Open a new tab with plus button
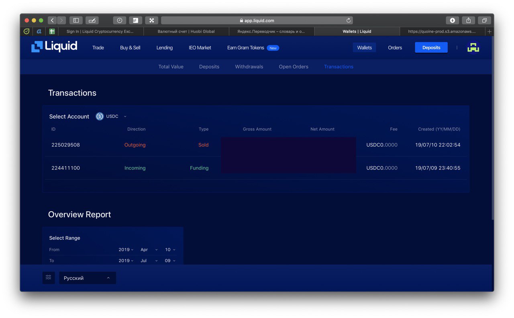This screenshot has width=514, height=318. click(x=489, y=31)
